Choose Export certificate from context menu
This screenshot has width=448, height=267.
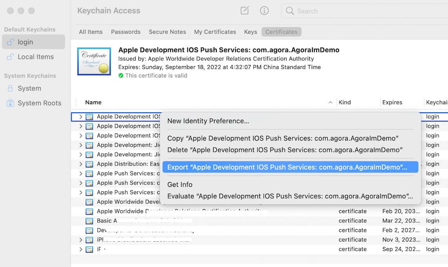coord(287,167)
